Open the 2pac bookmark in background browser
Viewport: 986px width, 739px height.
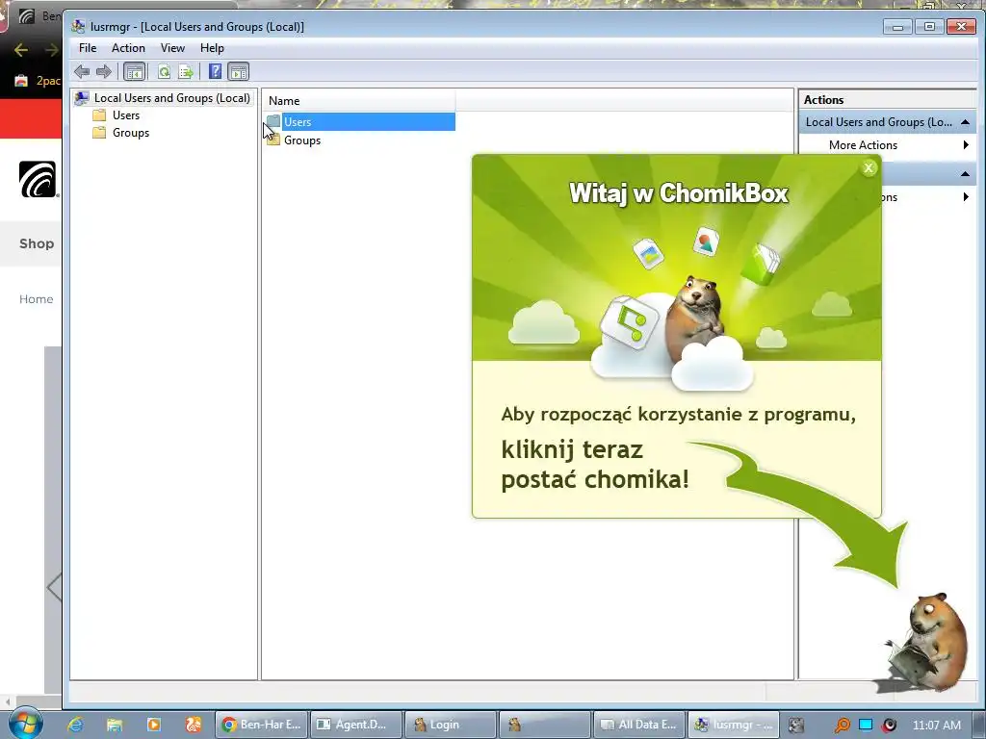click(x=38, y=81)
